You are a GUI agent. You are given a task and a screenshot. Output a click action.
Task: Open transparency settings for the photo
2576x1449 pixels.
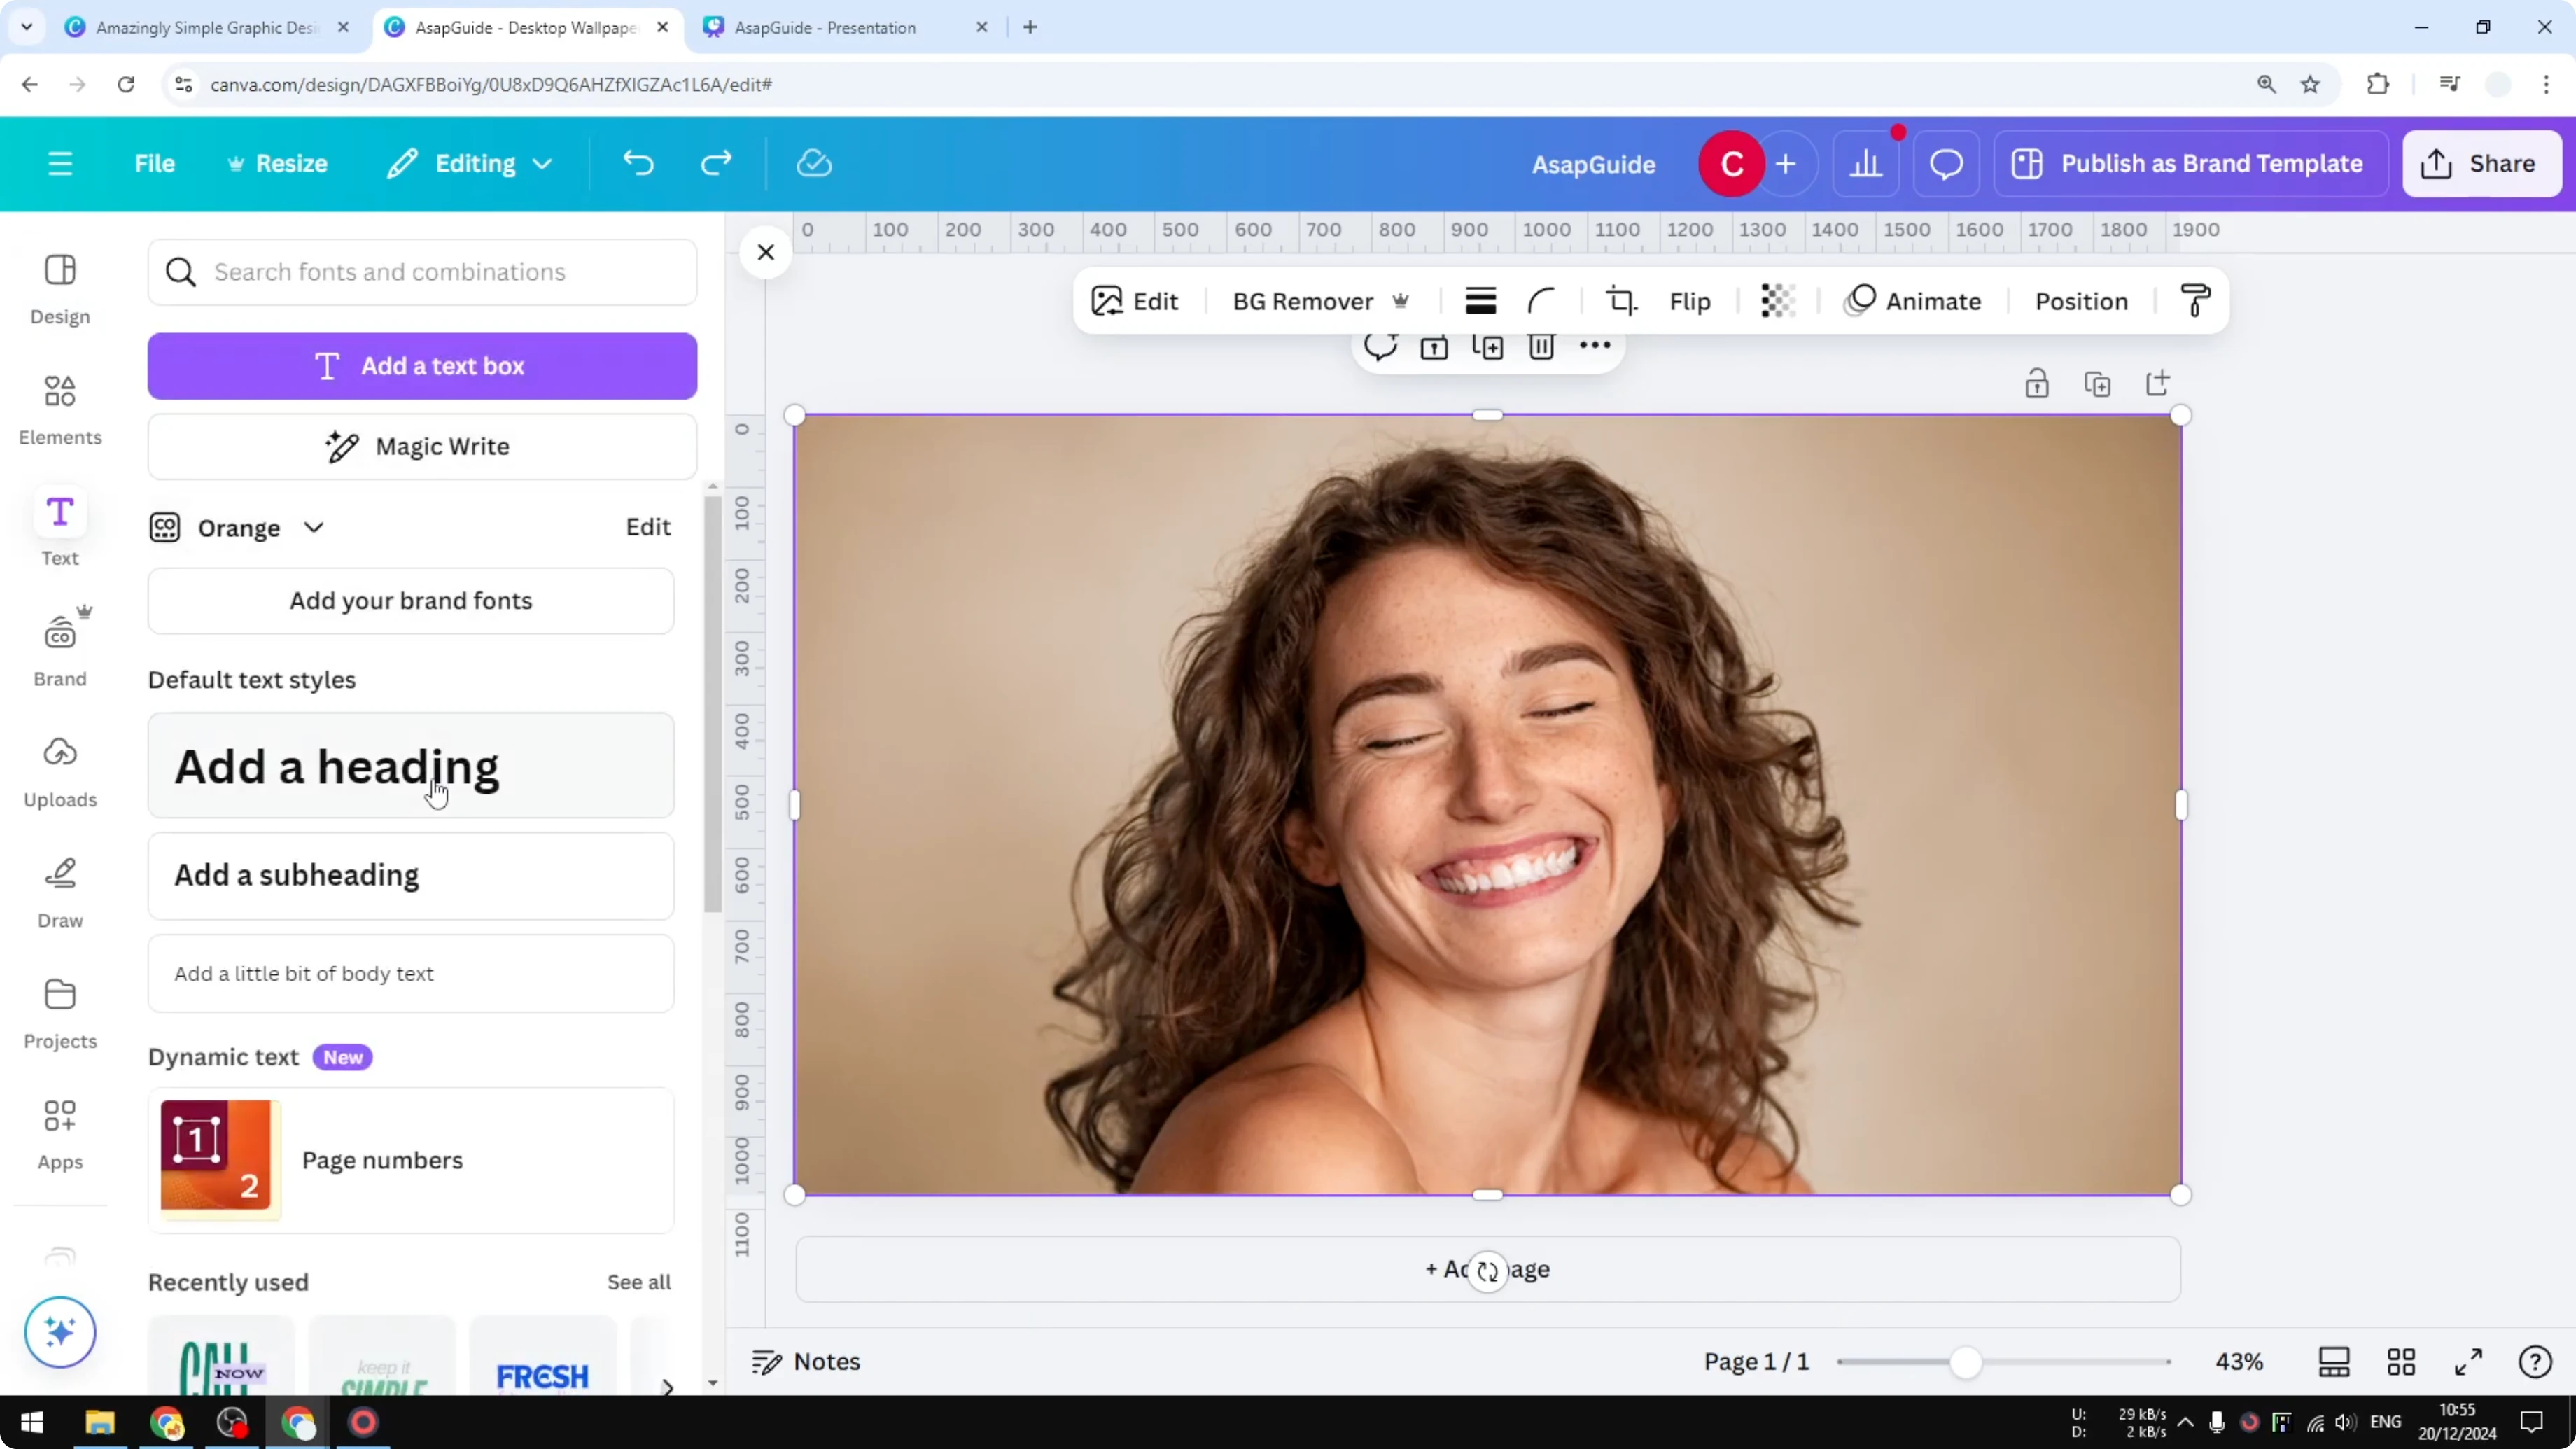pos(1777,300)
